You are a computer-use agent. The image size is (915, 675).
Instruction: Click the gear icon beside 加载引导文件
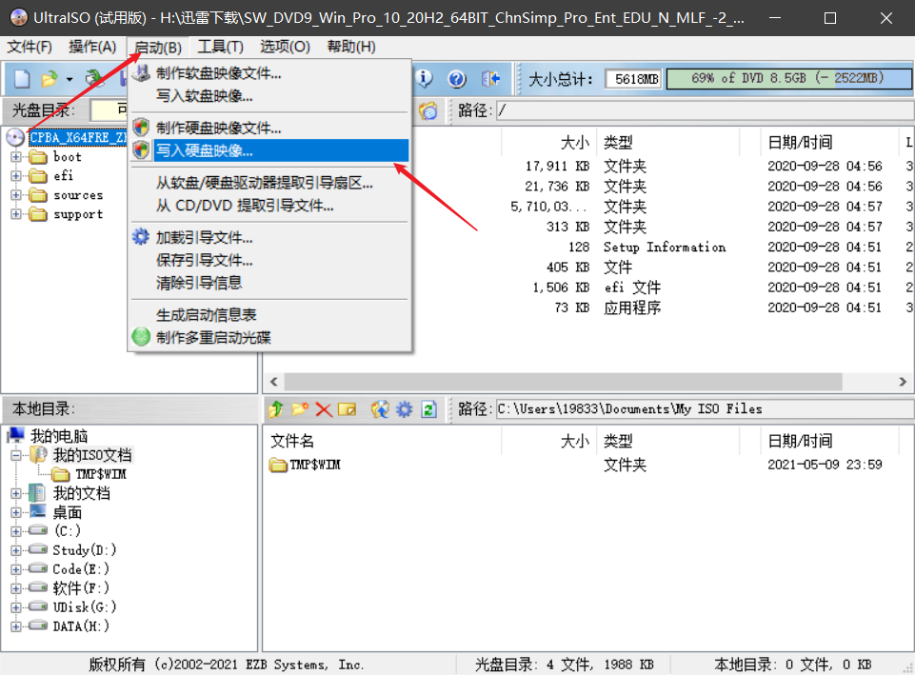[x=141, y=237]
